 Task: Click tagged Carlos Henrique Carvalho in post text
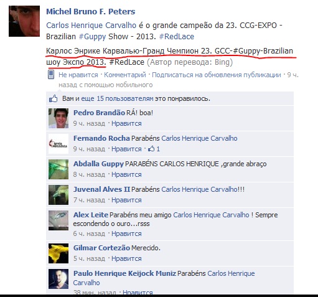91,26
